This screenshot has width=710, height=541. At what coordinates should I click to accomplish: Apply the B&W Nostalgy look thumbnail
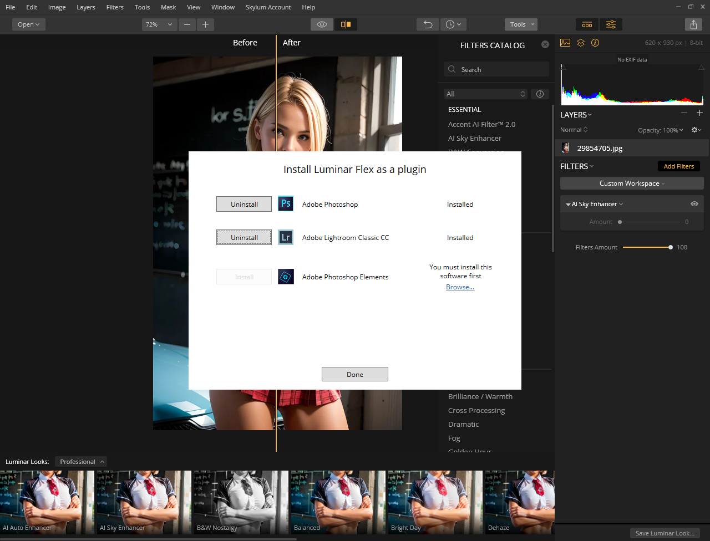coord(241,502)
